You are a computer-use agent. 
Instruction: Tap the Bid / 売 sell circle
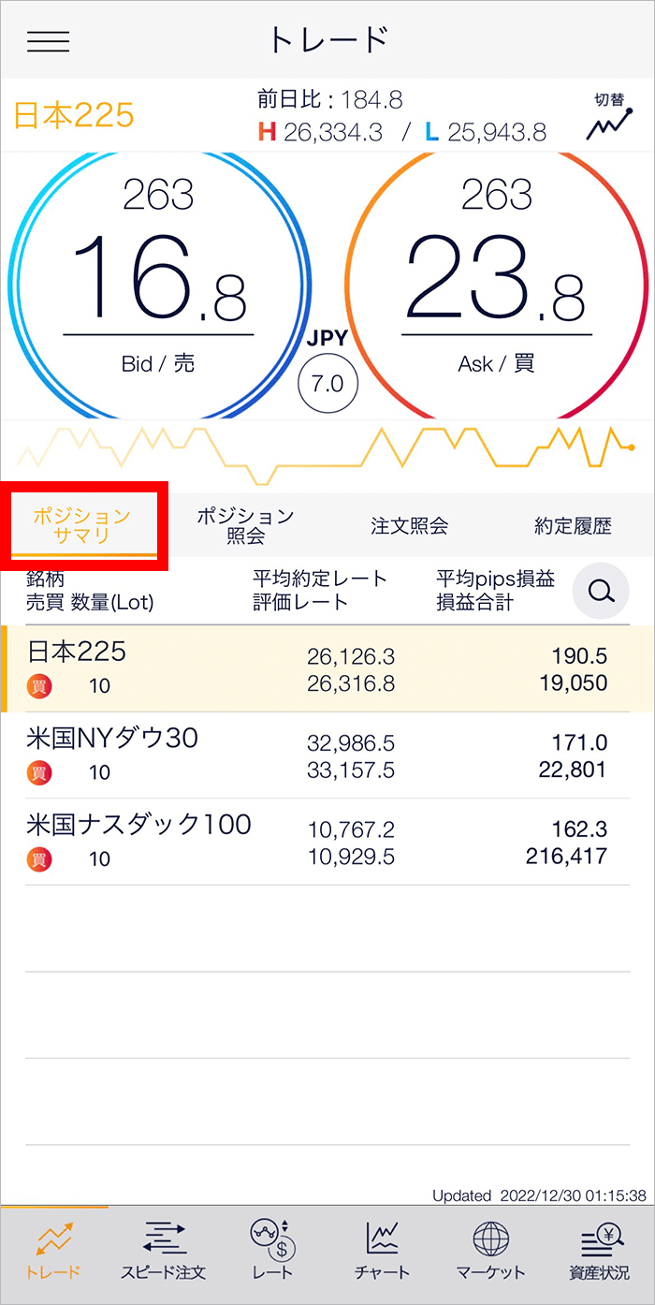point(157,281)
